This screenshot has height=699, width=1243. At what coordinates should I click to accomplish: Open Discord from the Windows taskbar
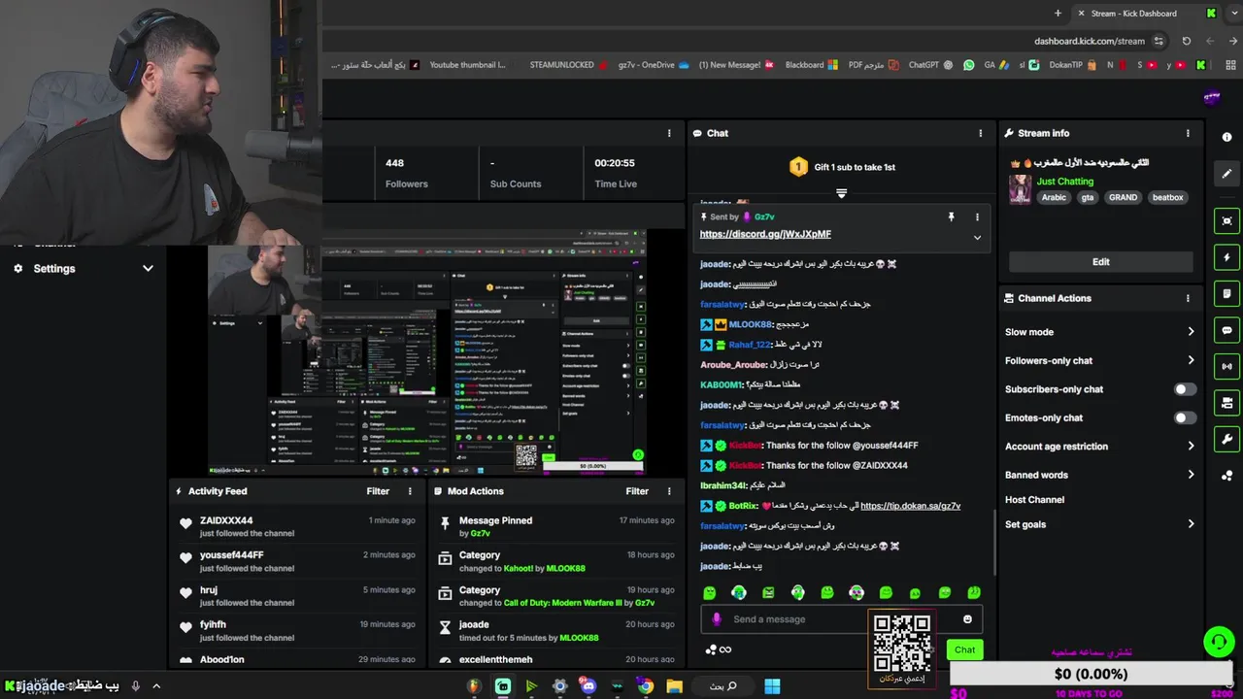coord(588,686)
